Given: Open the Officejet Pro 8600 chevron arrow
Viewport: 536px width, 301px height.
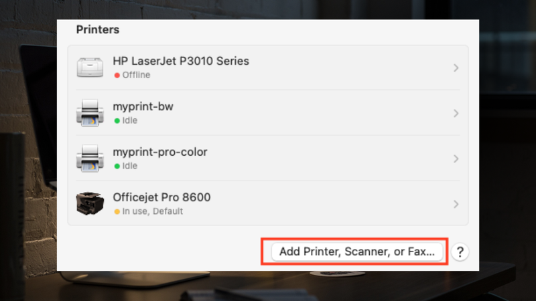Looking at the screenshot, I should tap(456, 204).
